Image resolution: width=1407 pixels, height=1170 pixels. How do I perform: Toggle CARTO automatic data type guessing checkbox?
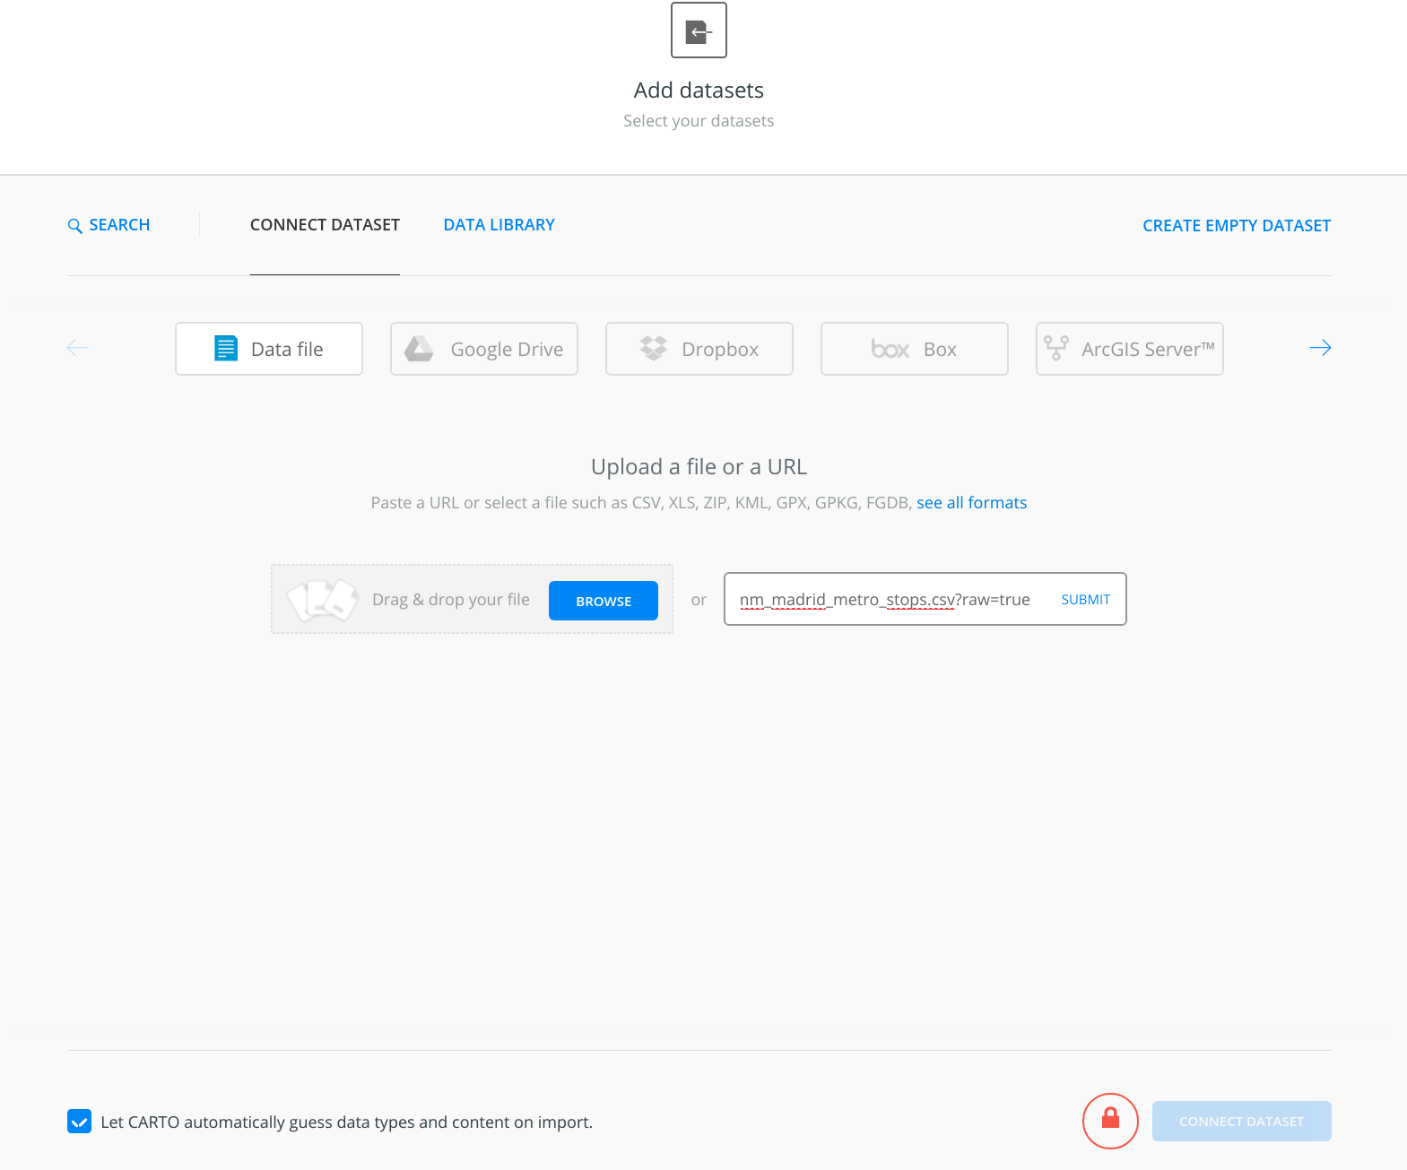tap(79, 1122)
